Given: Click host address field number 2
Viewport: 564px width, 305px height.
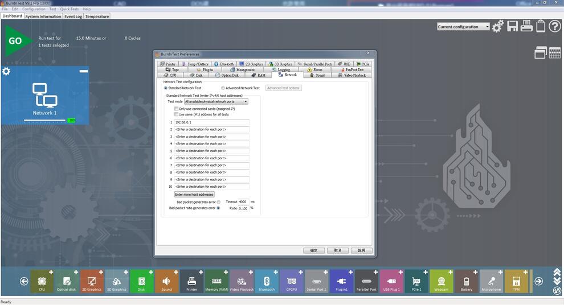Looking at the screenshot, I should click(x=211, y=129).
